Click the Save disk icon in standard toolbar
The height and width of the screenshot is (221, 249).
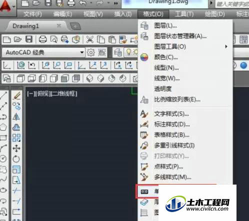[29, 39]
